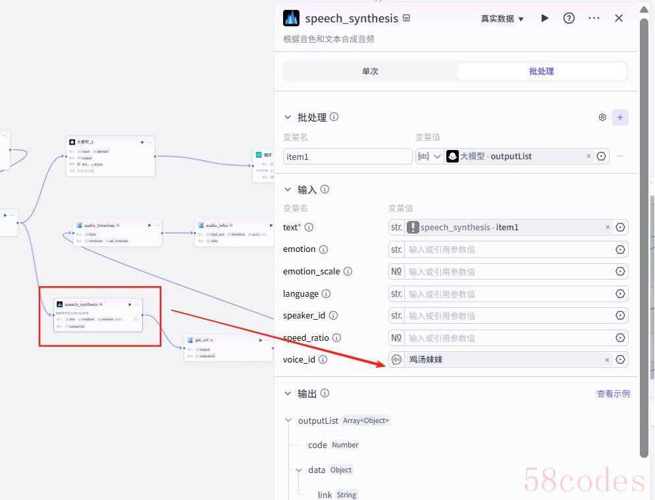Image resolution: width=655 pixels, height=500 pixels.
Task: Clear the text parameter reference
Action: [608, 227]
